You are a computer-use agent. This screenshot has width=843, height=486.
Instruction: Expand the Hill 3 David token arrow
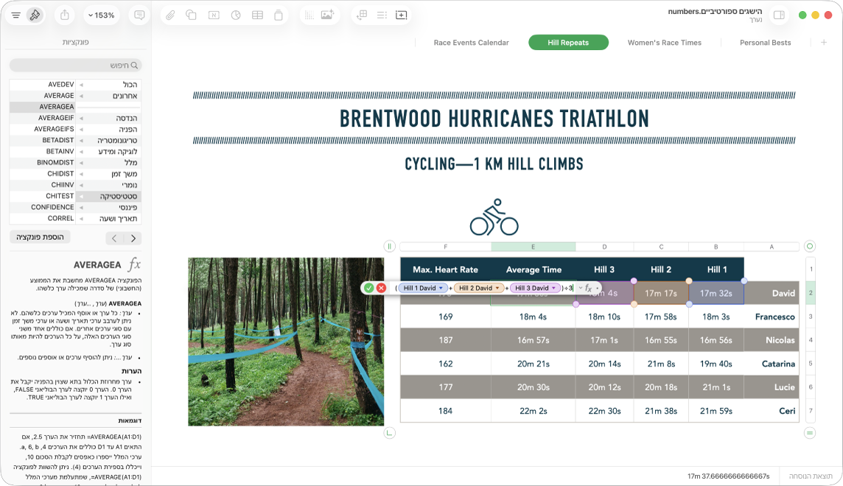(x=553, y=289)
